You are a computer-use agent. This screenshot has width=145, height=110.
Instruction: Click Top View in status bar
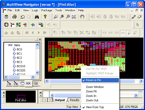[x=72, y=107]
